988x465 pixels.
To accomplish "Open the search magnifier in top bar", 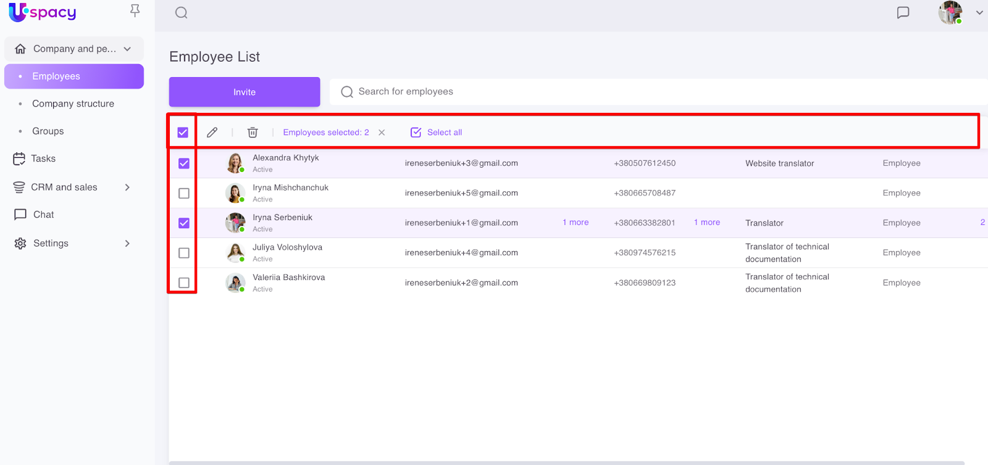I will (x=181, y=13).
